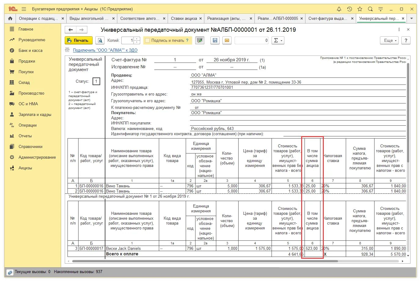Viewport: 420px width, 281px height.
Task: Select Российский рубль, 643 currency text
Action: tap(213, 128)
